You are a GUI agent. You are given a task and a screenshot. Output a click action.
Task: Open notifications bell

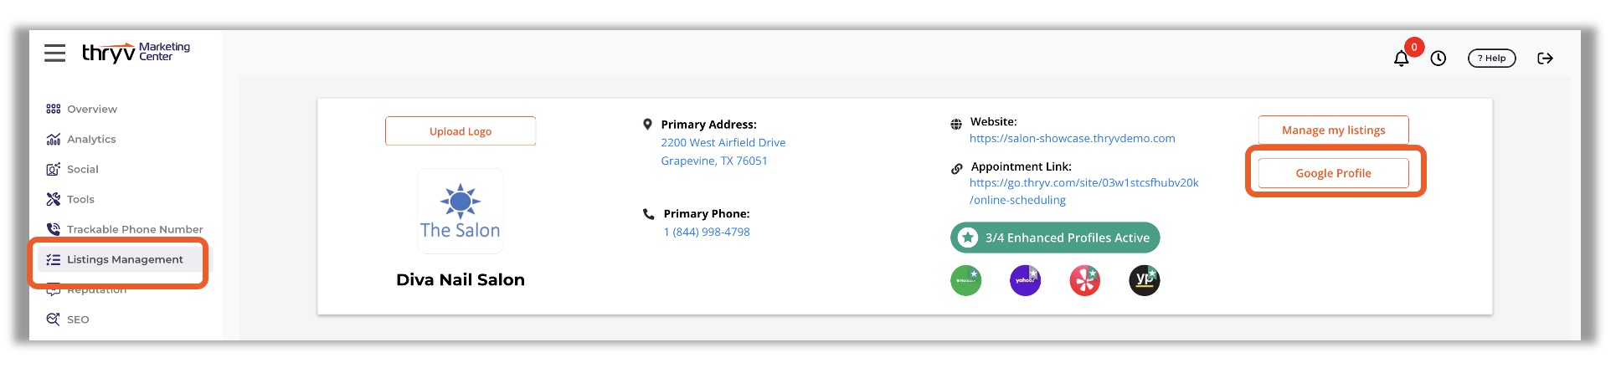(x=1401, y=59)
